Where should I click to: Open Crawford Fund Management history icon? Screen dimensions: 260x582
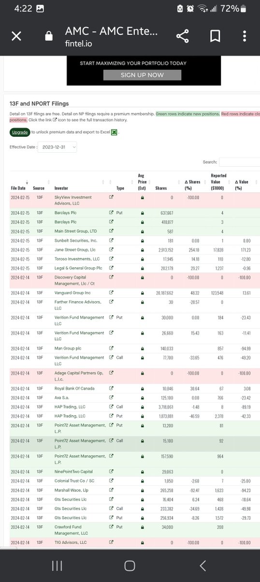[112, 527]
